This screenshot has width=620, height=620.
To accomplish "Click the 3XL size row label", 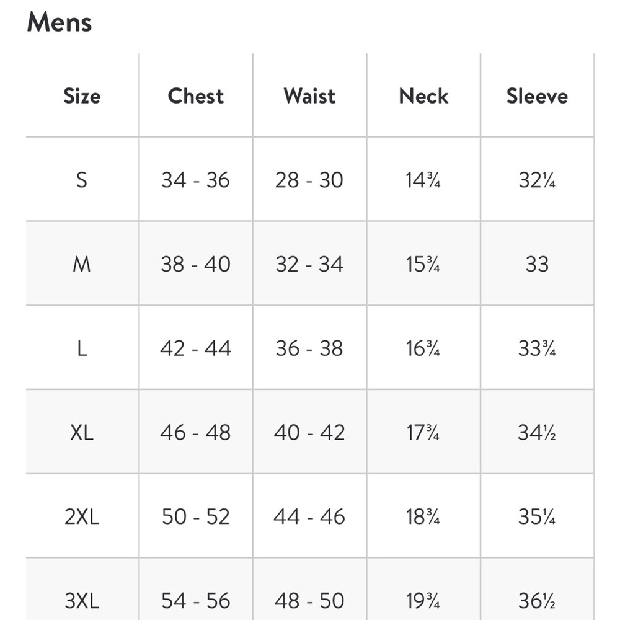I will click(x=82, y=601).
